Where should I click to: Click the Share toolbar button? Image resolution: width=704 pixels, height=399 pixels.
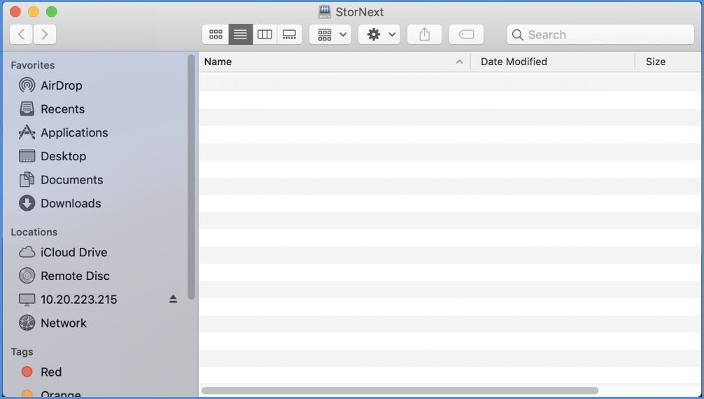424,34
